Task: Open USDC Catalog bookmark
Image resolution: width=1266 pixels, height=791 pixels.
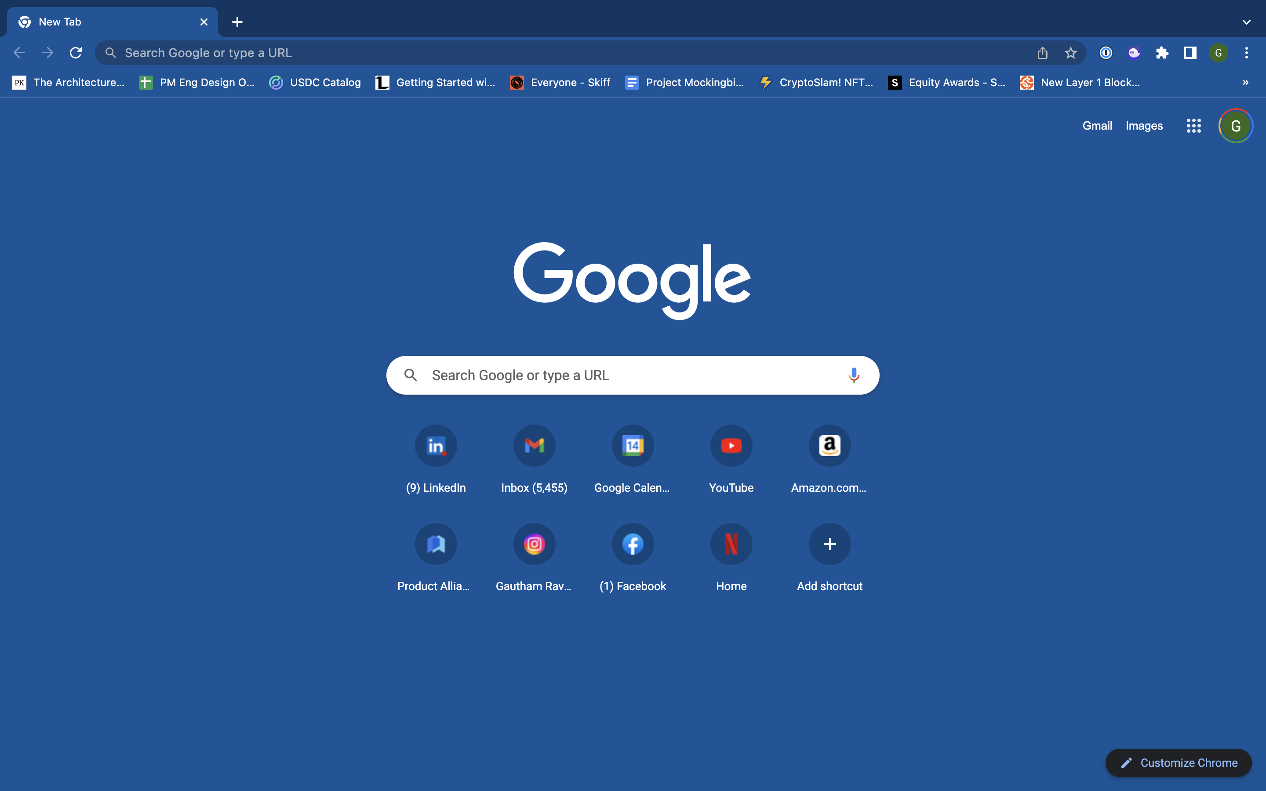Action: (315, 82)
